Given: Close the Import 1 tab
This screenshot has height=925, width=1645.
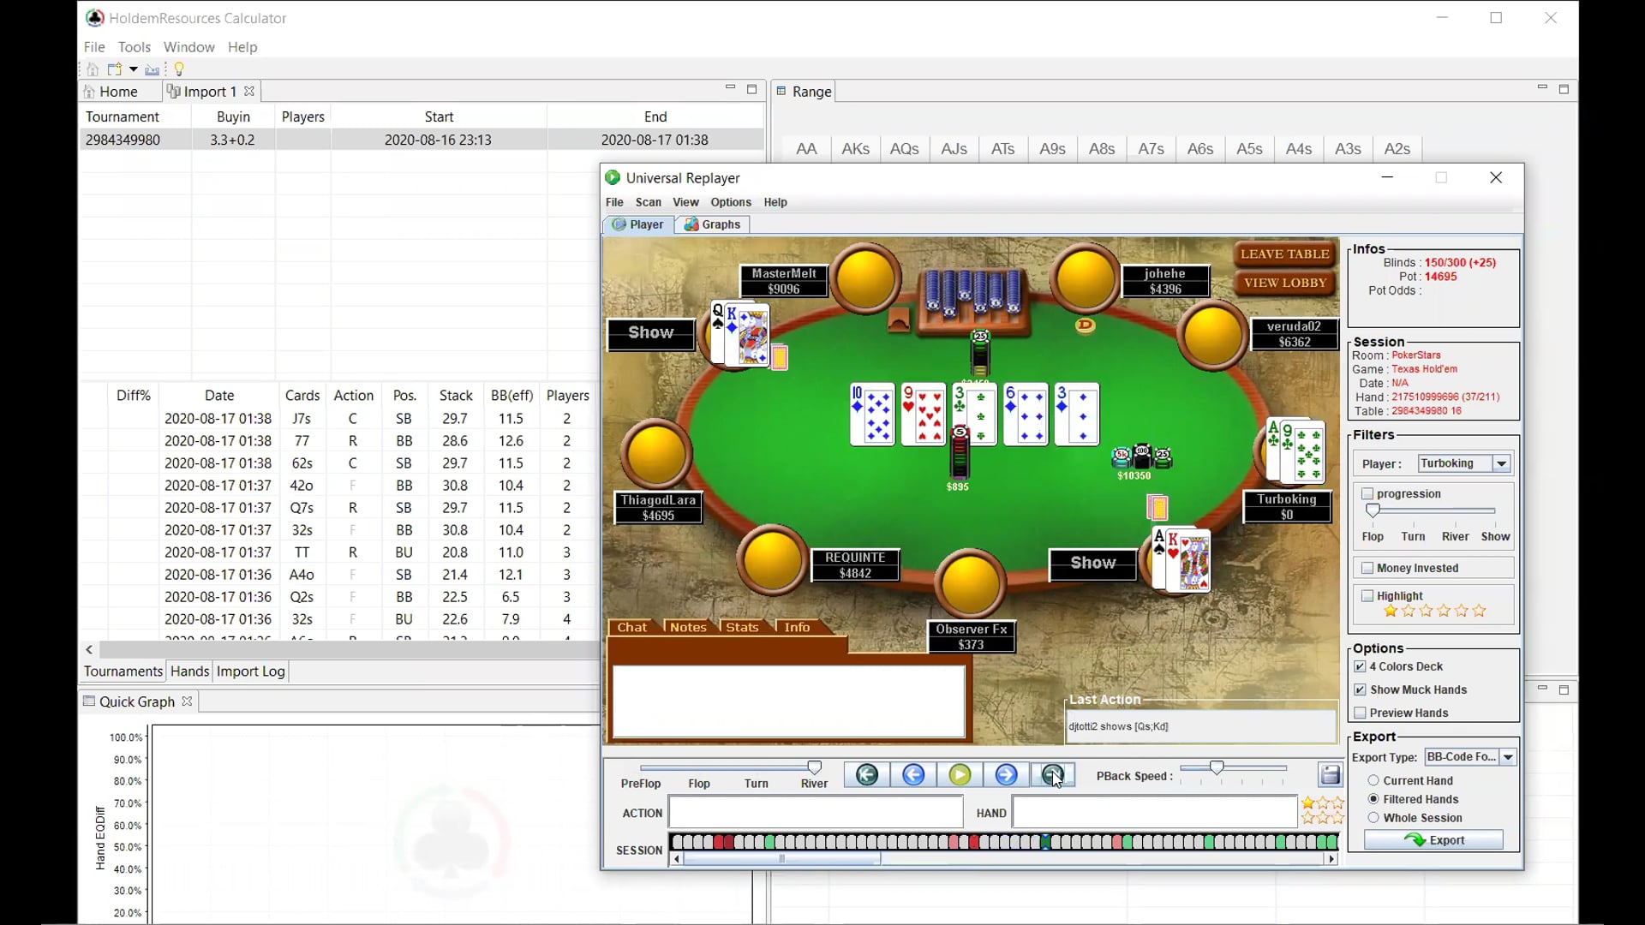Looking at the screenshot, I should 249,91.
